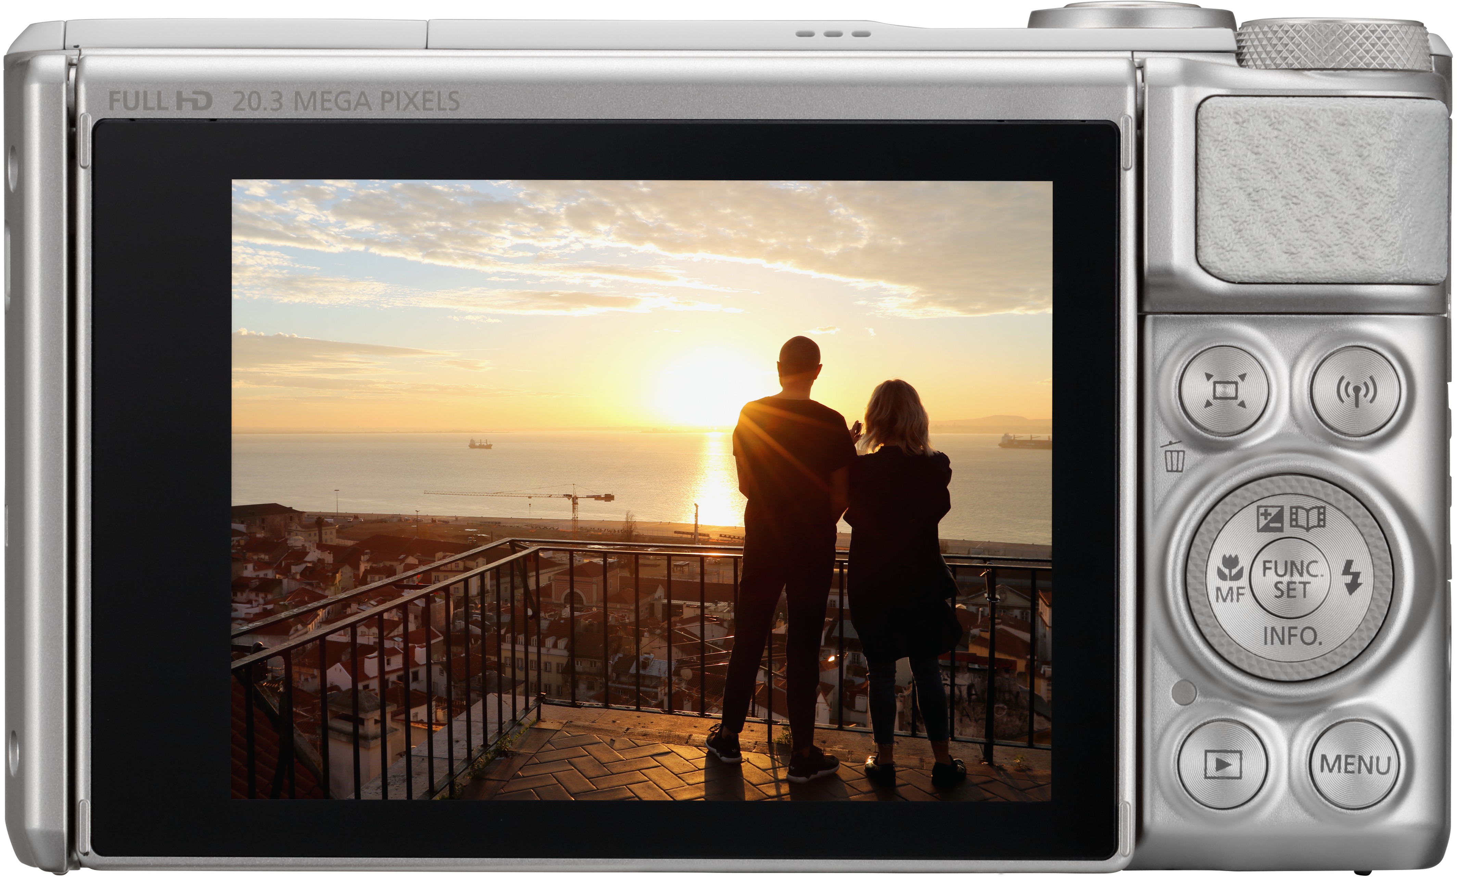Click the textured thumb grip pad
Viewport: 1457px width, 877px height.
[x=1322, y=190]
